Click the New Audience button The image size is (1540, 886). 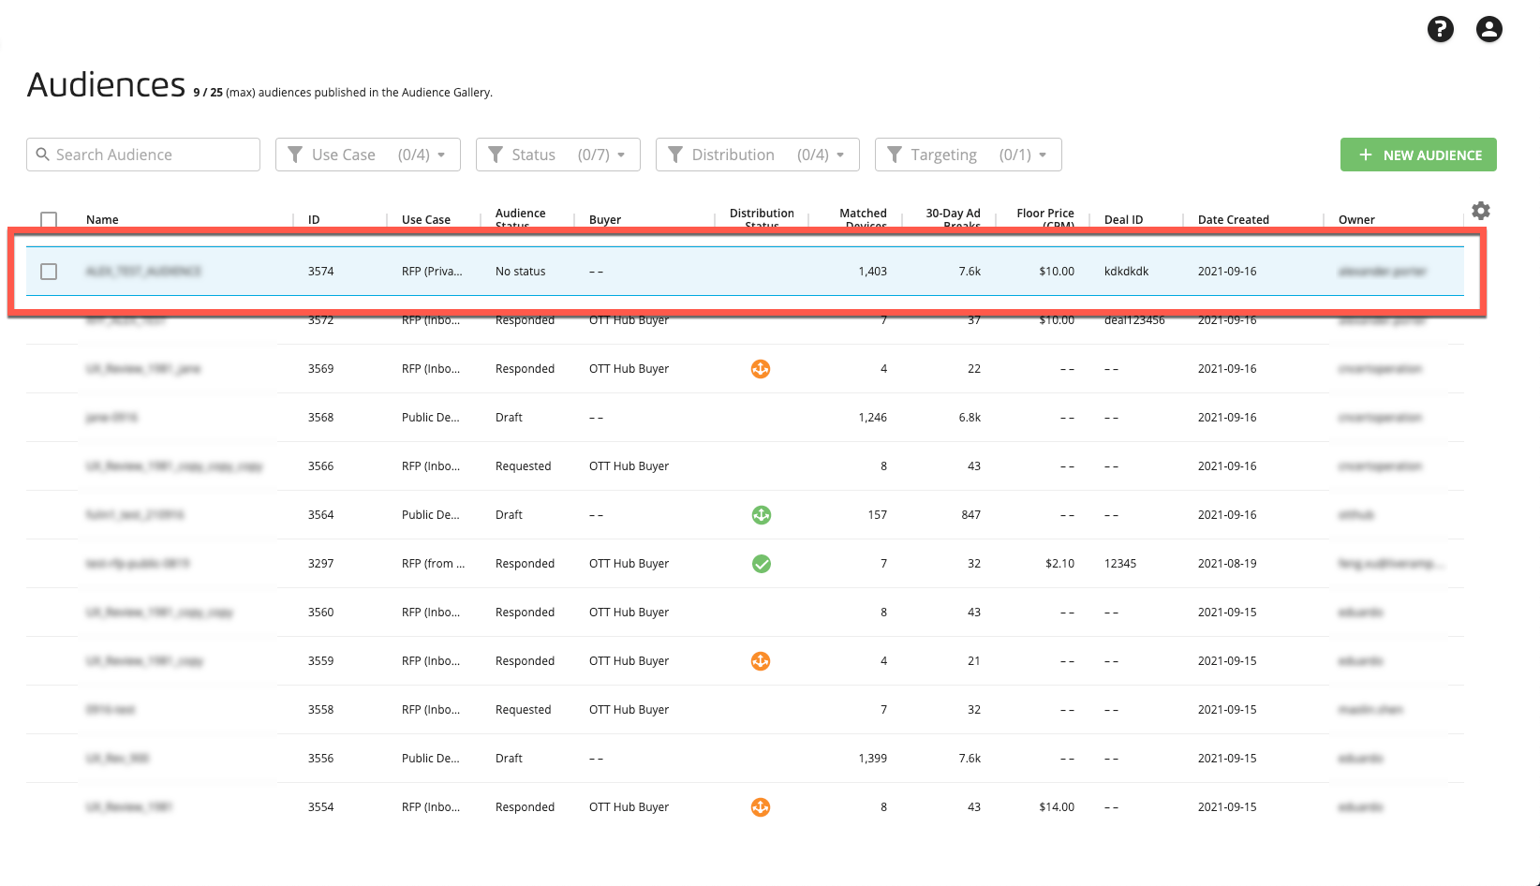[1417, 155]
